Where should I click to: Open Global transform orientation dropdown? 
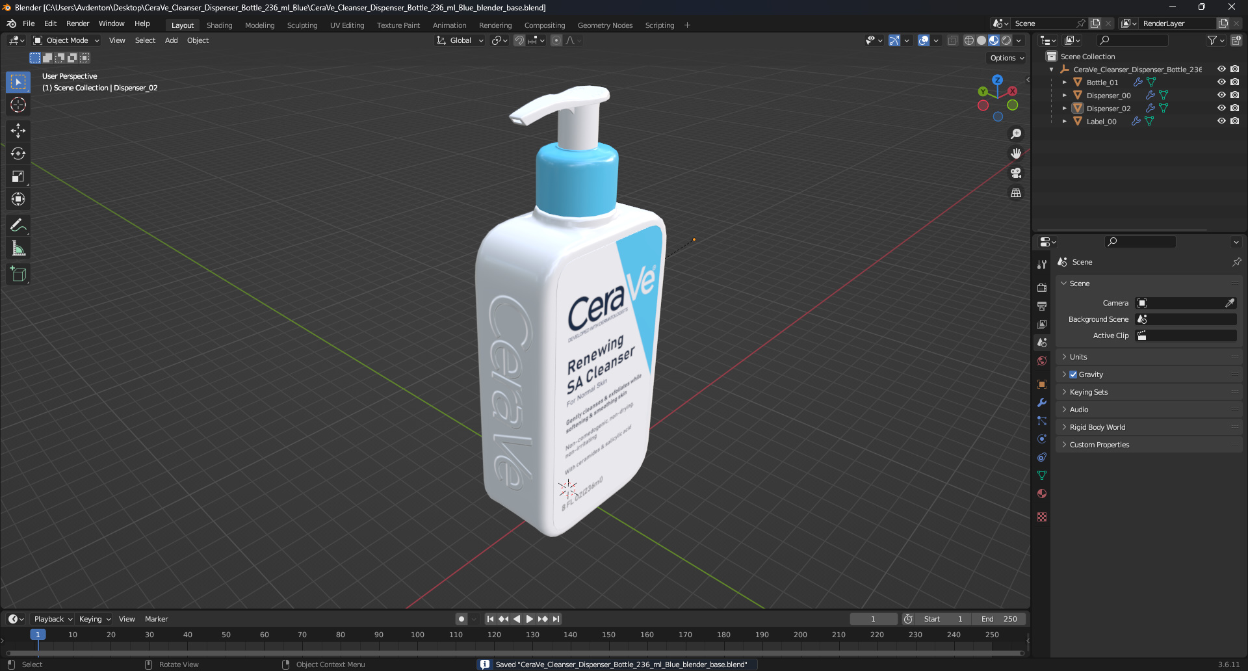coord(460,40)
